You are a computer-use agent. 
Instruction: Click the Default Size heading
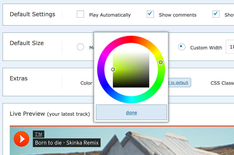tap(27, 43)
